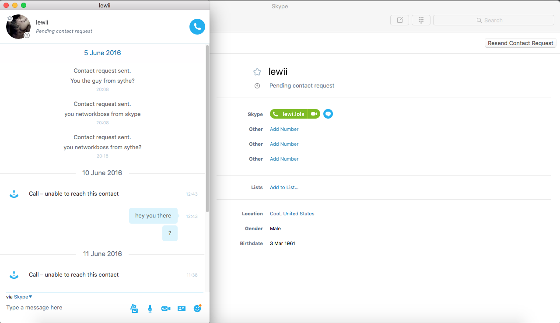Click 'You the guy from sythe?' message

click(x=102, y=81)
